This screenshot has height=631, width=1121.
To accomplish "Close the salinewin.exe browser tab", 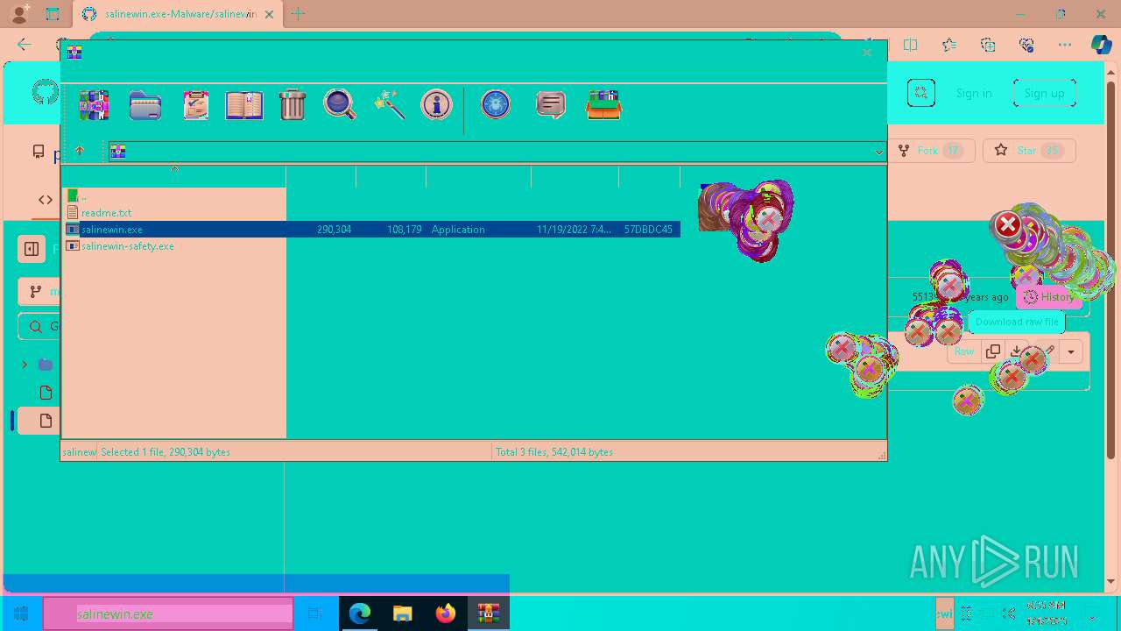I will 269,14.
